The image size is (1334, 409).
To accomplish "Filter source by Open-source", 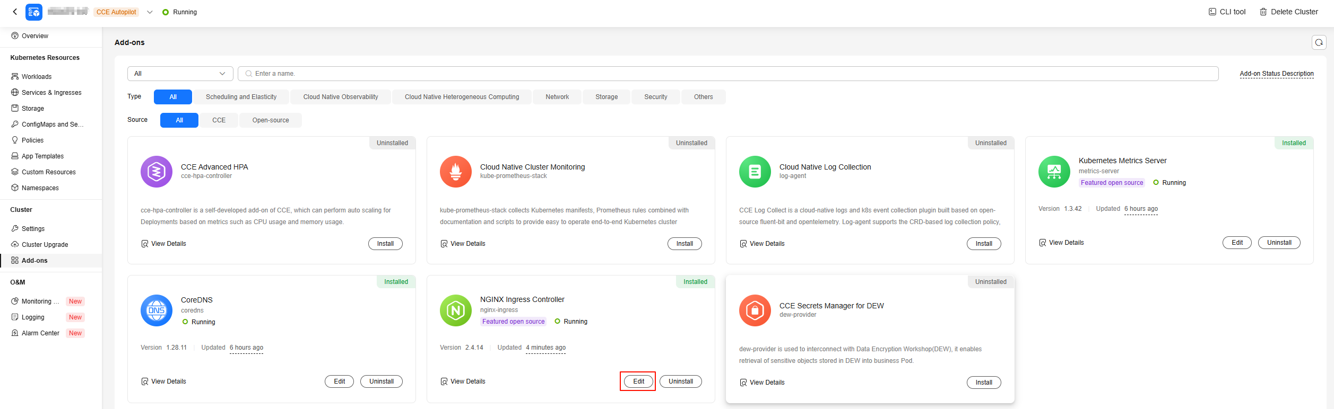I will pos(271,120).
